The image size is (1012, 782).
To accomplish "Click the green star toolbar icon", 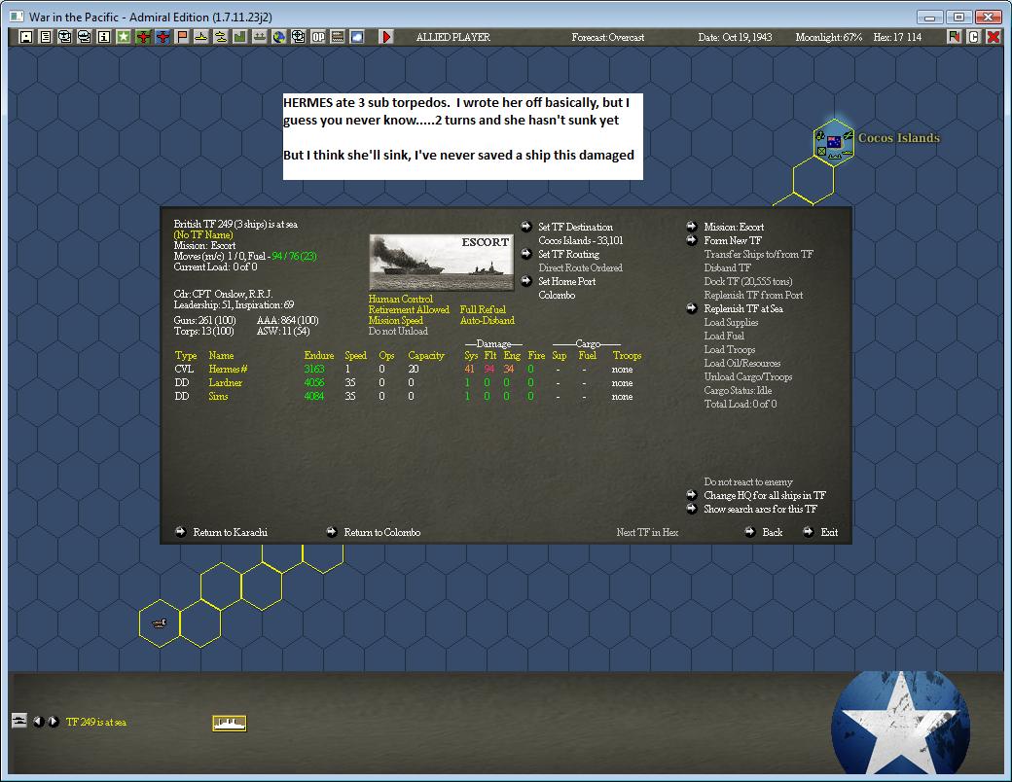I will pyautogui.click(x=123, y=37).
